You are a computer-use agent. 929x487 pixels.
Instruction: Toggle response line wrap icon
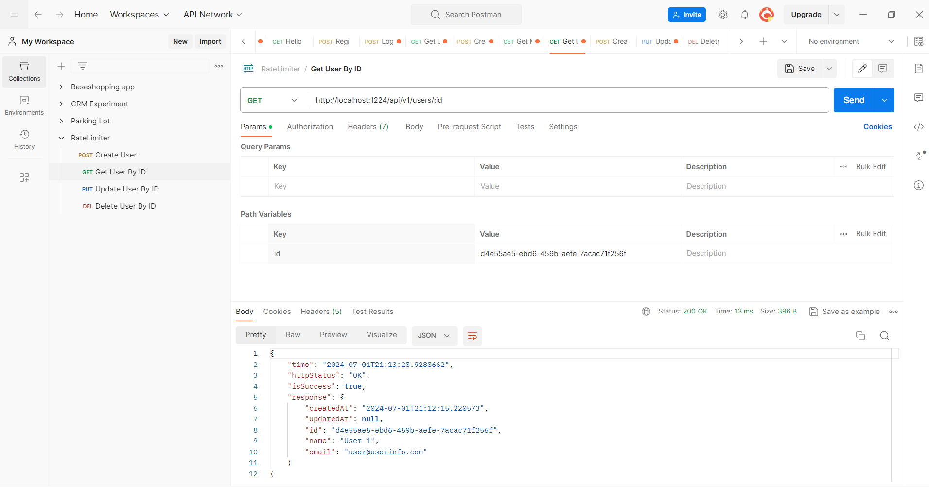coord(472,336)
